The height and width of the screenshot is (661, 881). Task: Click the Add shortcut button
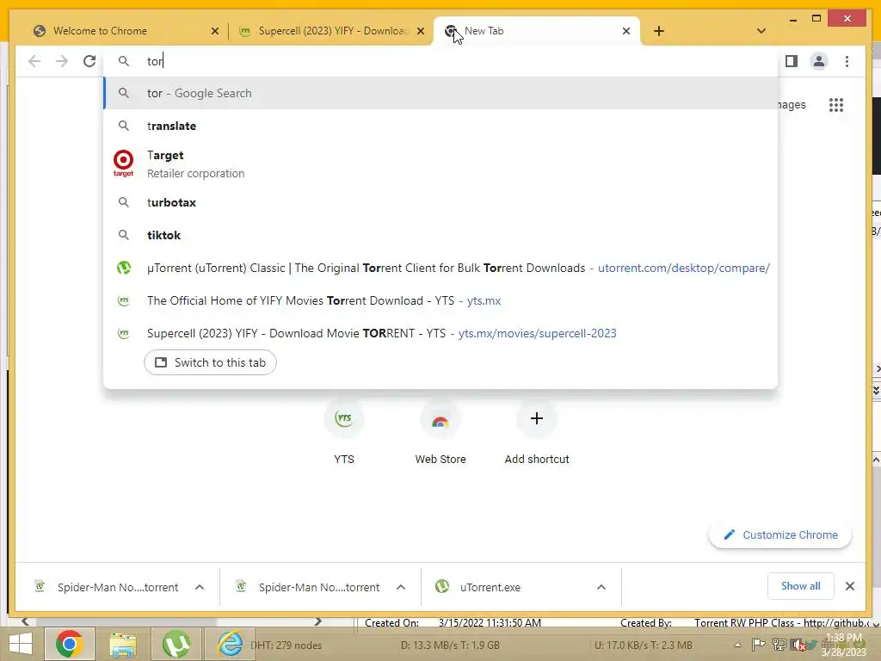[x=537, y=432]
